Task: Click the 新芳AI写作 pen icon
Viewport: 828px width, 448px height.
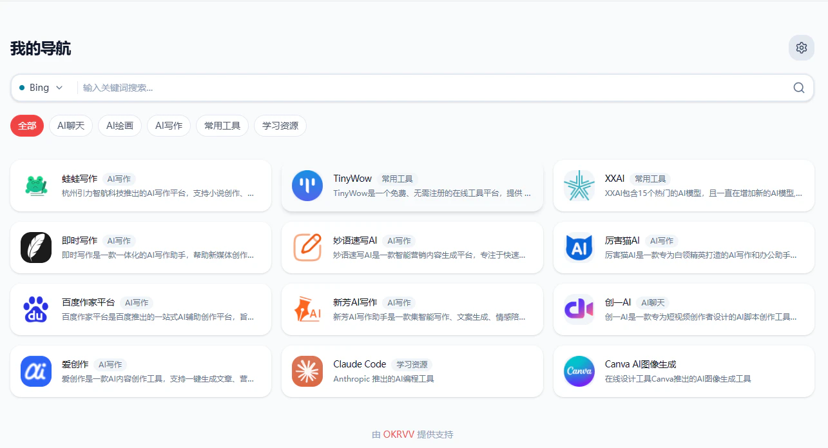Action: coord(307,309)
